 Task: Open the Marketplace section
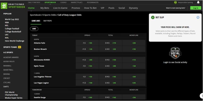pyautogui.click(x=77, y=2)
